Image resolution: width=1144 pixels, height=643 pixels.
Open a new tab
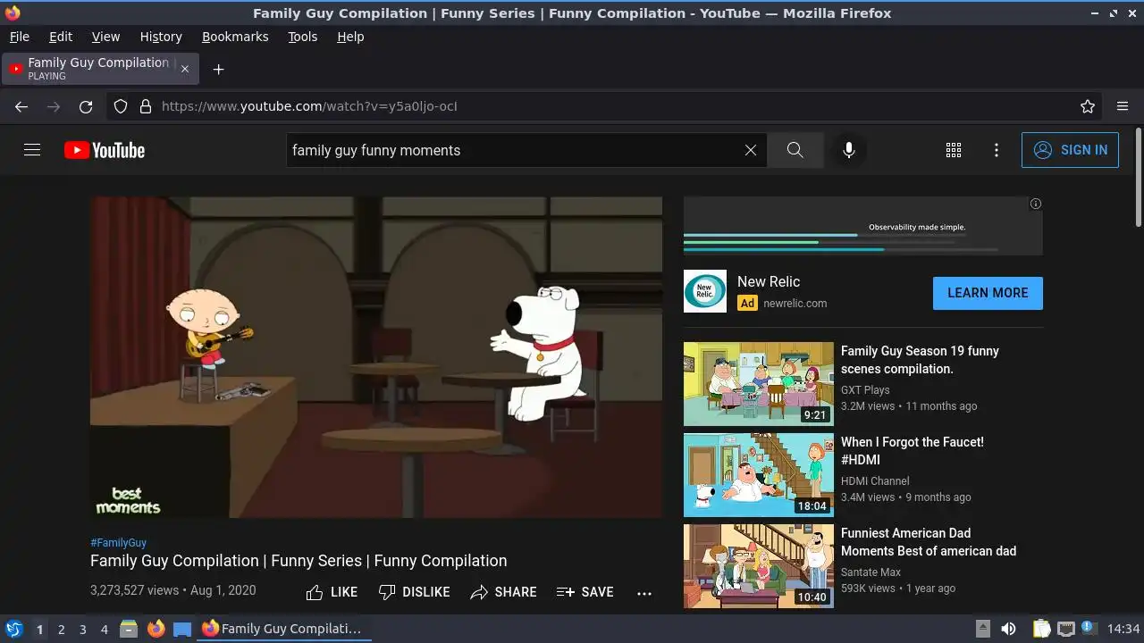coord(218,69)
